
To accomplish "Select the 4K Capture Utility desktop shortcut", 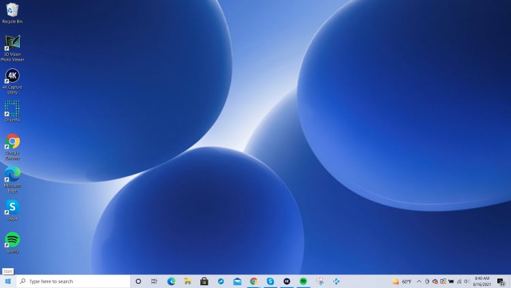I will tap(12, 81).
